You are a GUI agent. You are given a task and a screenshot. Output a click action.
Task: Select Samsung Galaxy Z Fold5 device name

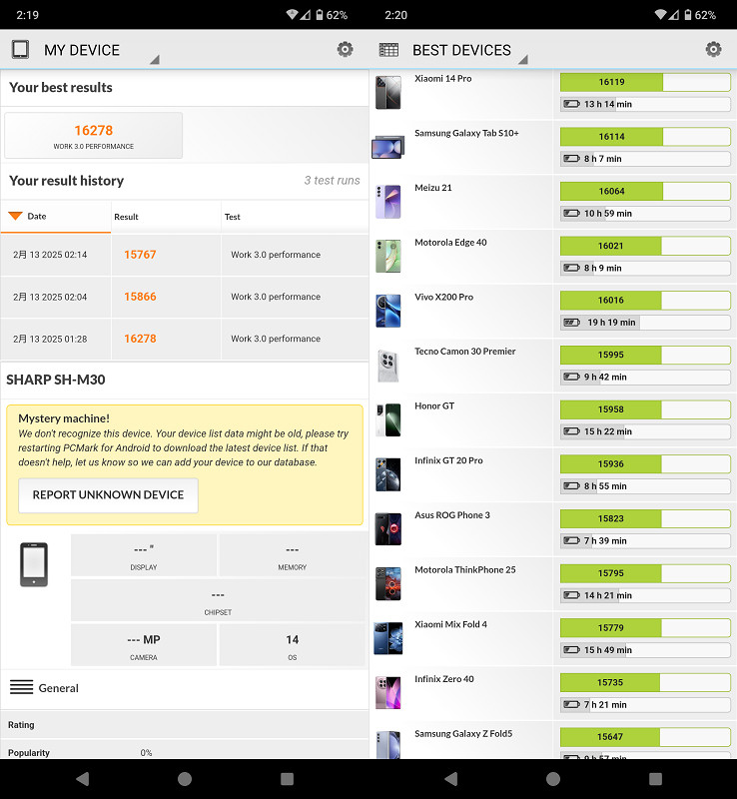[463, 734]
